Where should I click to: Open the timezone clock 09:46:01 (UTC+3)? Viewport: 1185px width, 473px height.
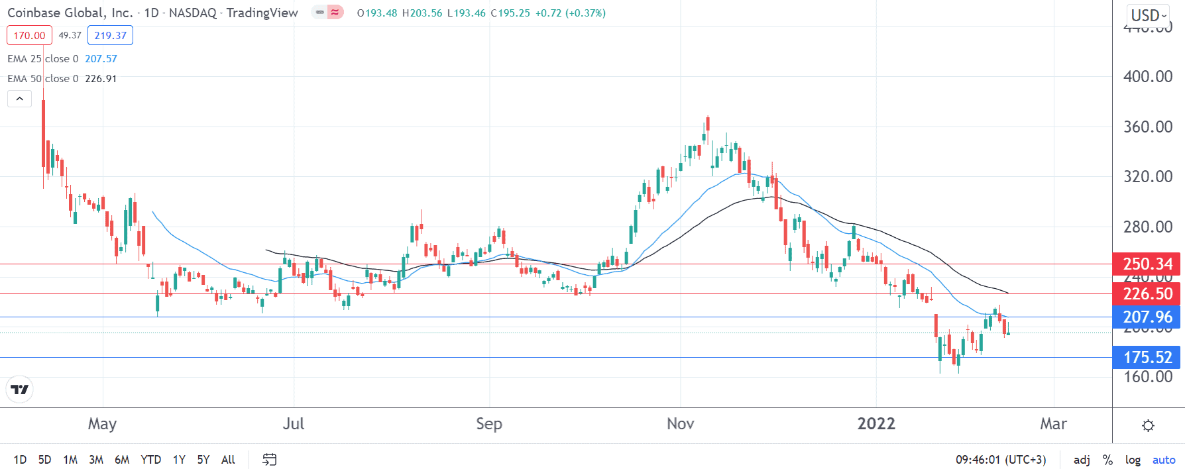(x=1001, y=459)
